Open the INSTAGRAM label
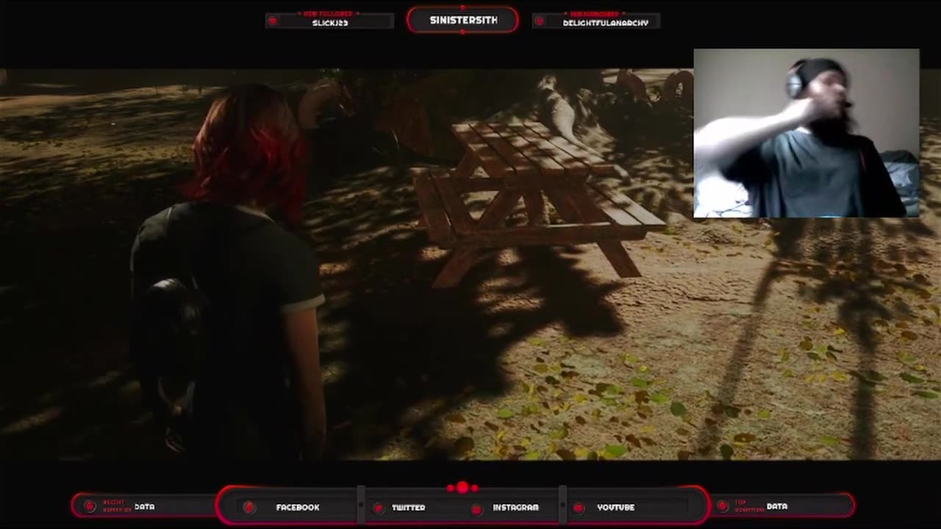Screen dimensions: 941x529 click(x=515, y=508)
